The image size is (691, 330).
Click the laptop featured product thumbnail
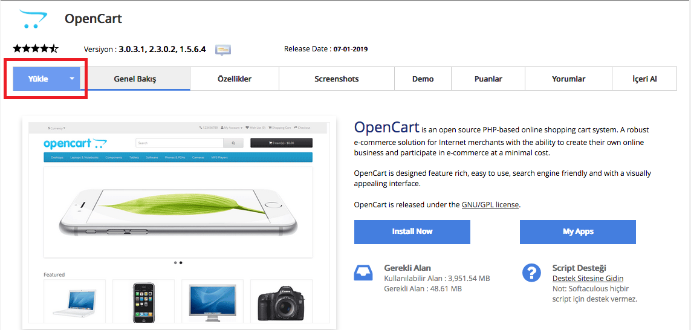click(x=74, y=302)
